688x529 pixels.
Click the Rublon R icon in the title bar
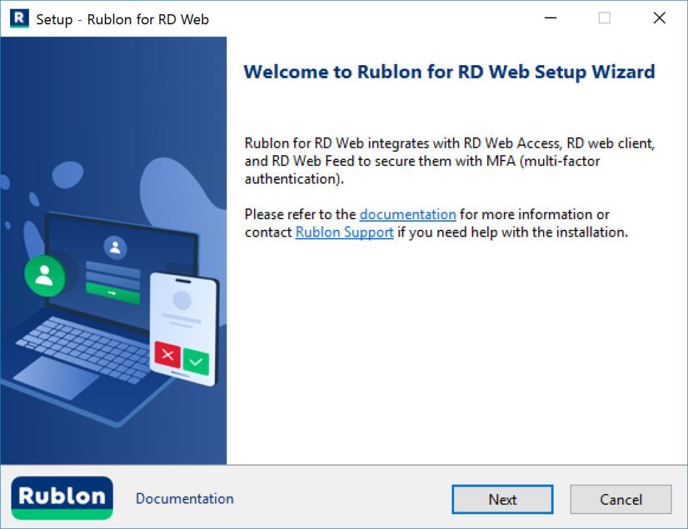coord(20,18)
